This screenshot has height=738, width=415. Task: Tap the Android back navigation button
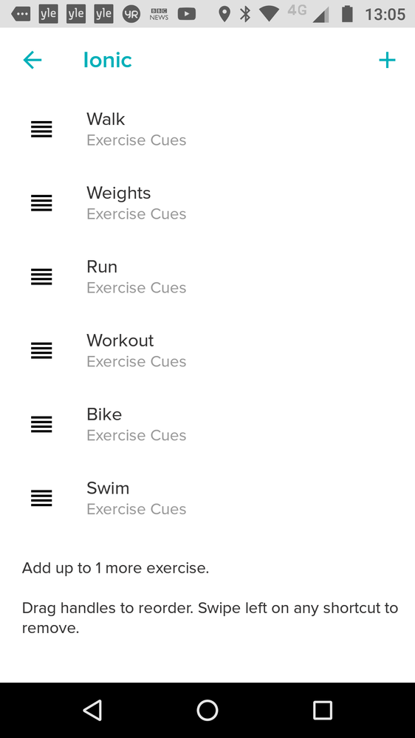92,710
